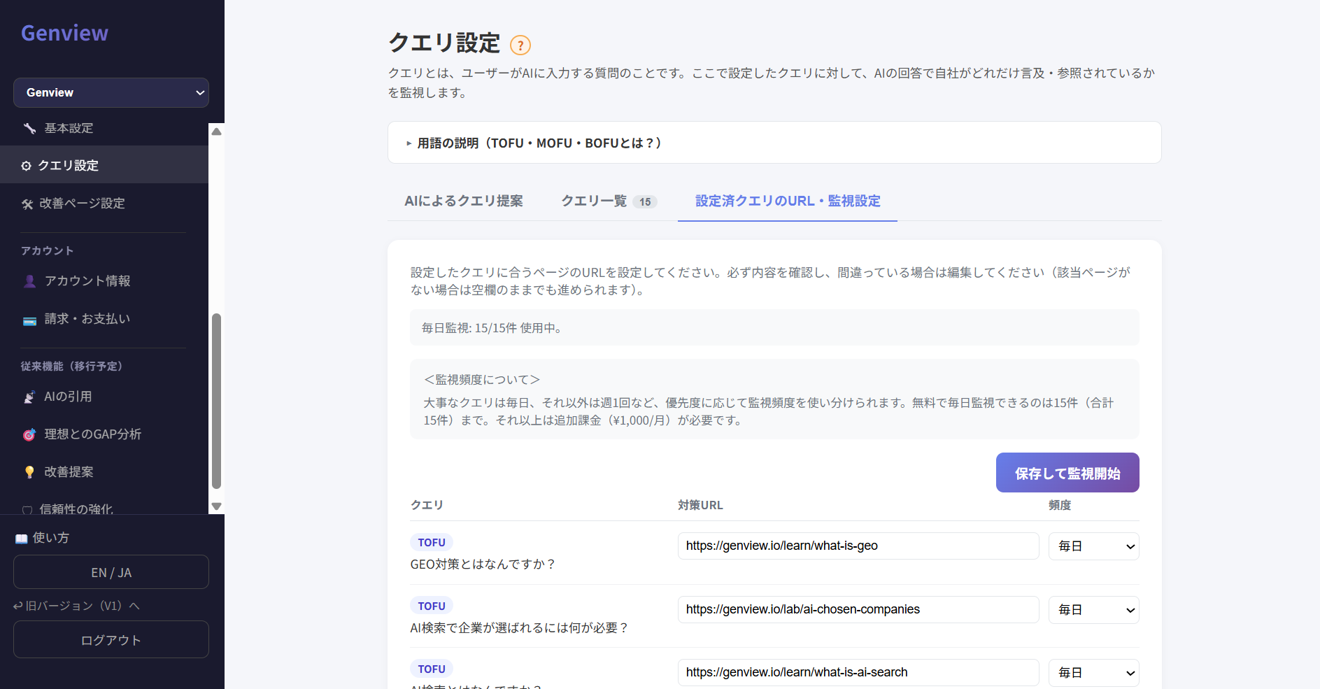Switch to AIによるクエリ提案 tab
This screenshot has height=689, width=1320.
pyautogui.click(x=463, y=201)
